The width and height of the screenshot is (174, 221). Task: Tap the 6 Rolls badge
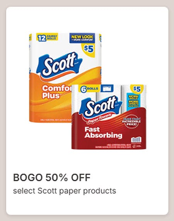point(89,89)
